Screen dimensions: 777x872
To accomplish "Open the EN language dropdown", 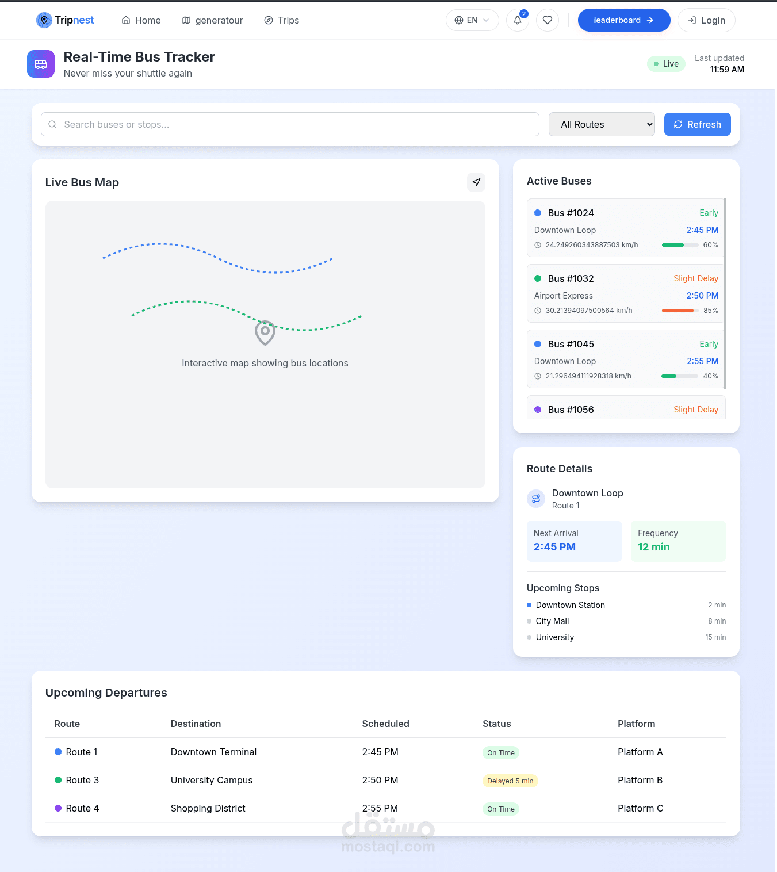I will 472,20.
